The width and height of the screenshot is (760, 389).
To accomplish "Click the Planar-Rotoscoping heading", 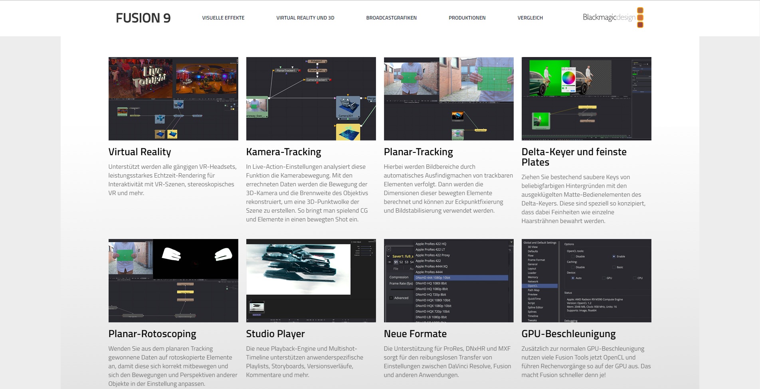I will tap(152, 334).
